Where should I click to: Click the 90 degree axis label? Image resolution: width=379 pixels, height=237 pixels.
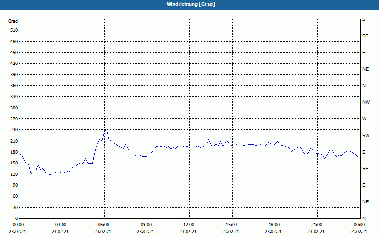15,185
